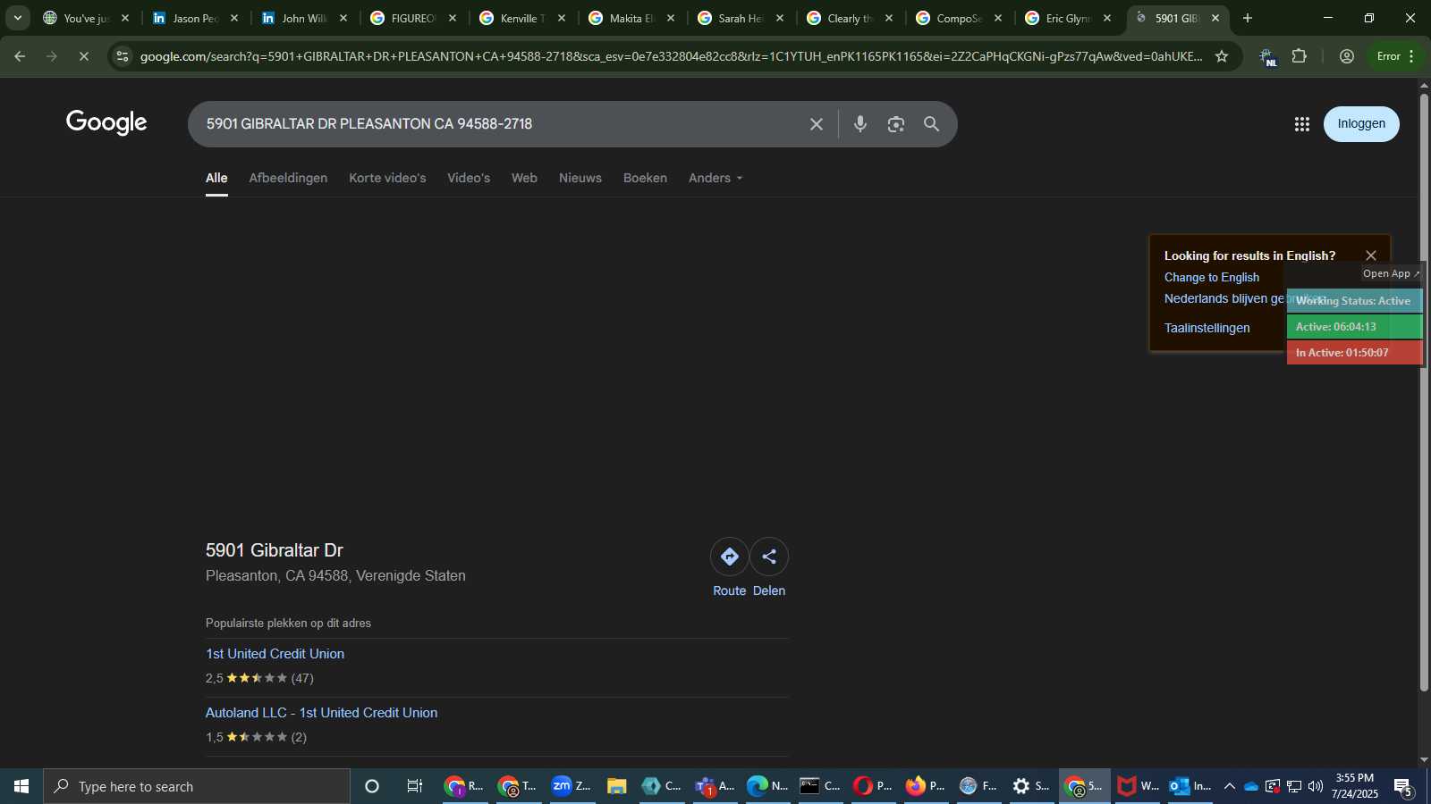Open the Google apps grid icon
This screenshot has width=1431, height=804.
pyautogui.click(x=1301, y=124)
